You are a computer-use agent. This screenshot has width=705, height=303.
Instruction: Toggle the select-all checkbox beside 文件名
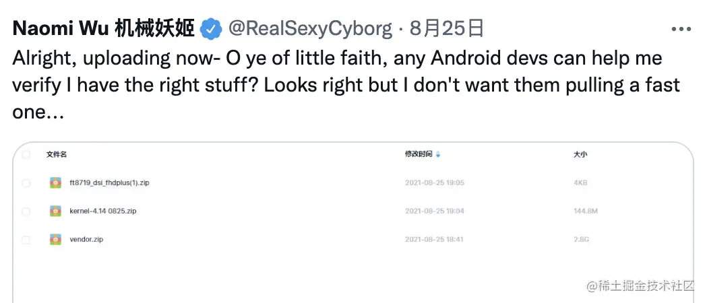coord(26,154)
